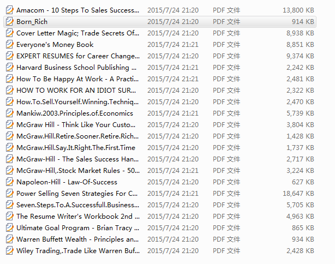
Task: Select the PDF icon for EXPERT RESUMES file
Action: 9,56
